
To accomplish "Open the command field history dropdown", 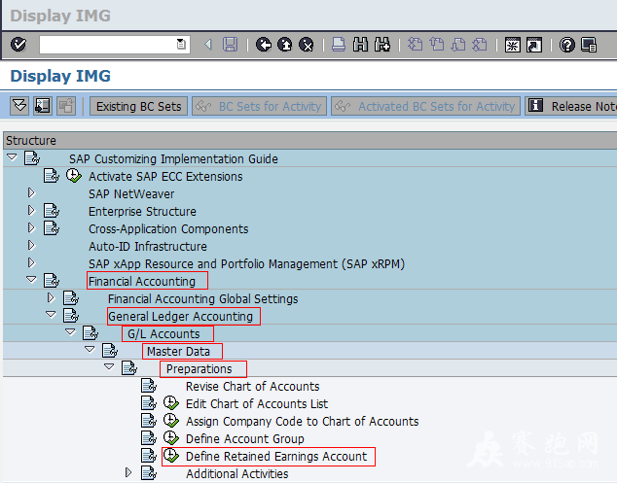I will (182, 45).
